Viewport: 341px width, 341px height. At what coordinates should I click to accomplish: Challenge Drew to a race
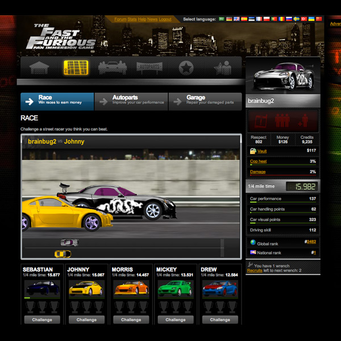220,319
